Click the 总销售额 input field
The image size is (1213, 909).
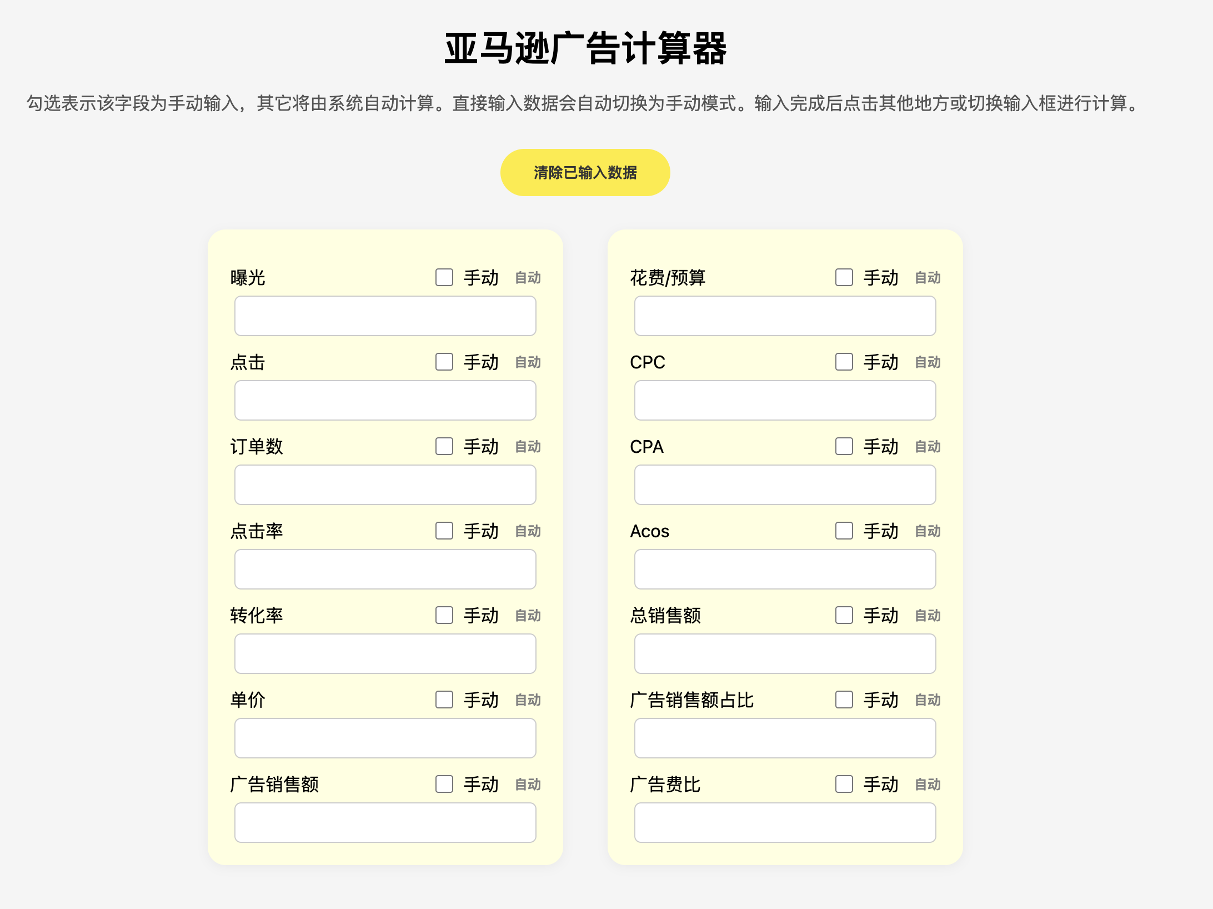click(x=785, y=653)
